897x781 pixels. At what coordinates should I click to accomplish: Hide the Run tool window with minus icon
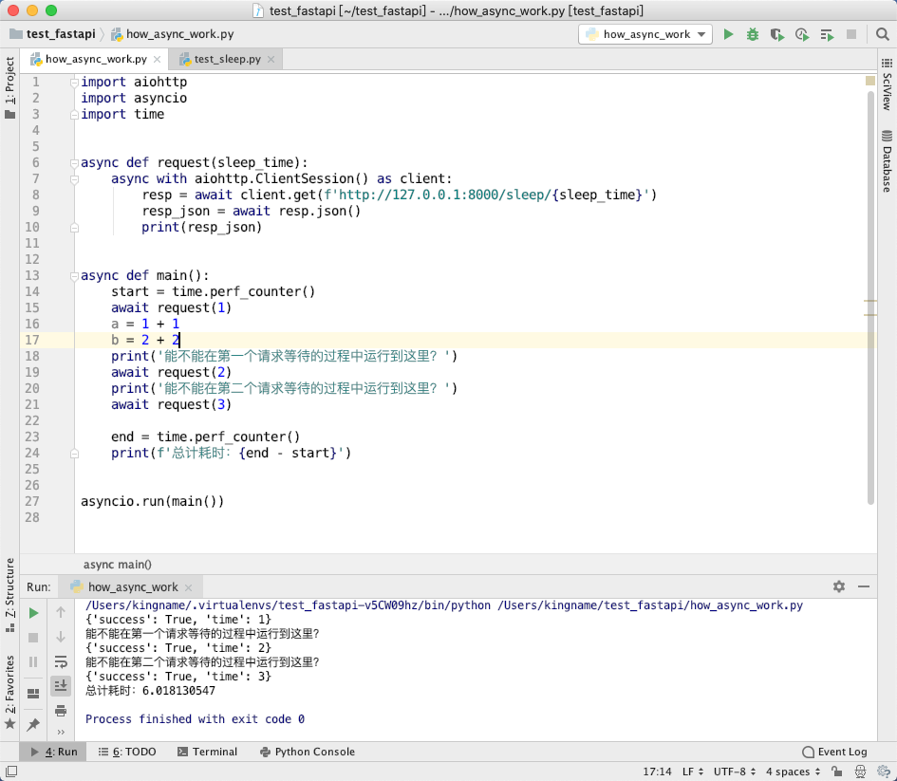click(864, 586)
